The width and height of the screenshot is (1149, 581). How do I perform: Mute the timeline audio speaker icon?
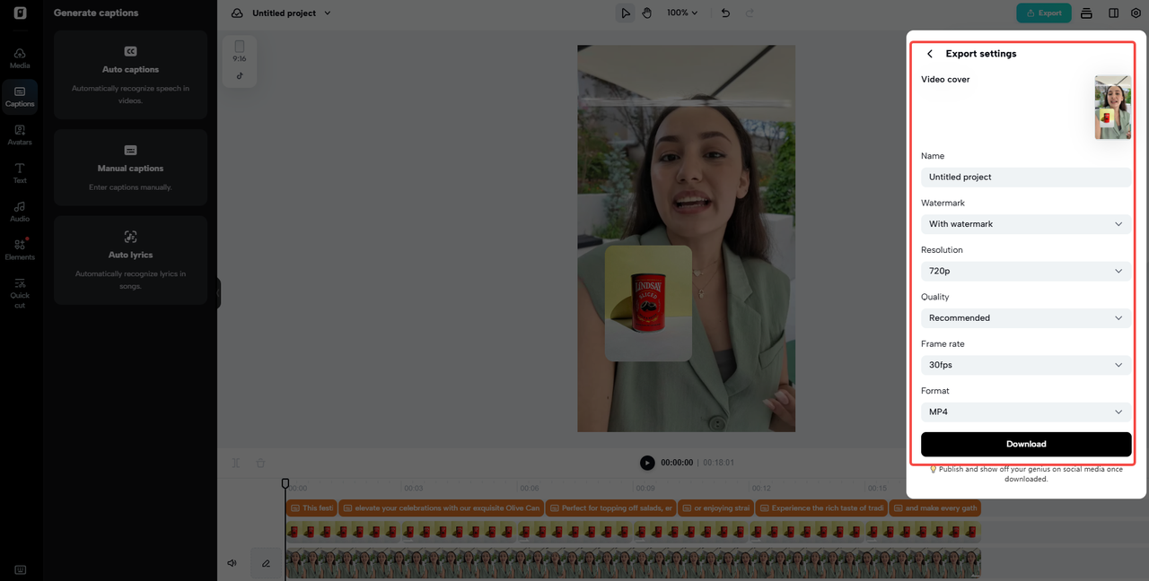pyautogui.click(x=232, y=562)
